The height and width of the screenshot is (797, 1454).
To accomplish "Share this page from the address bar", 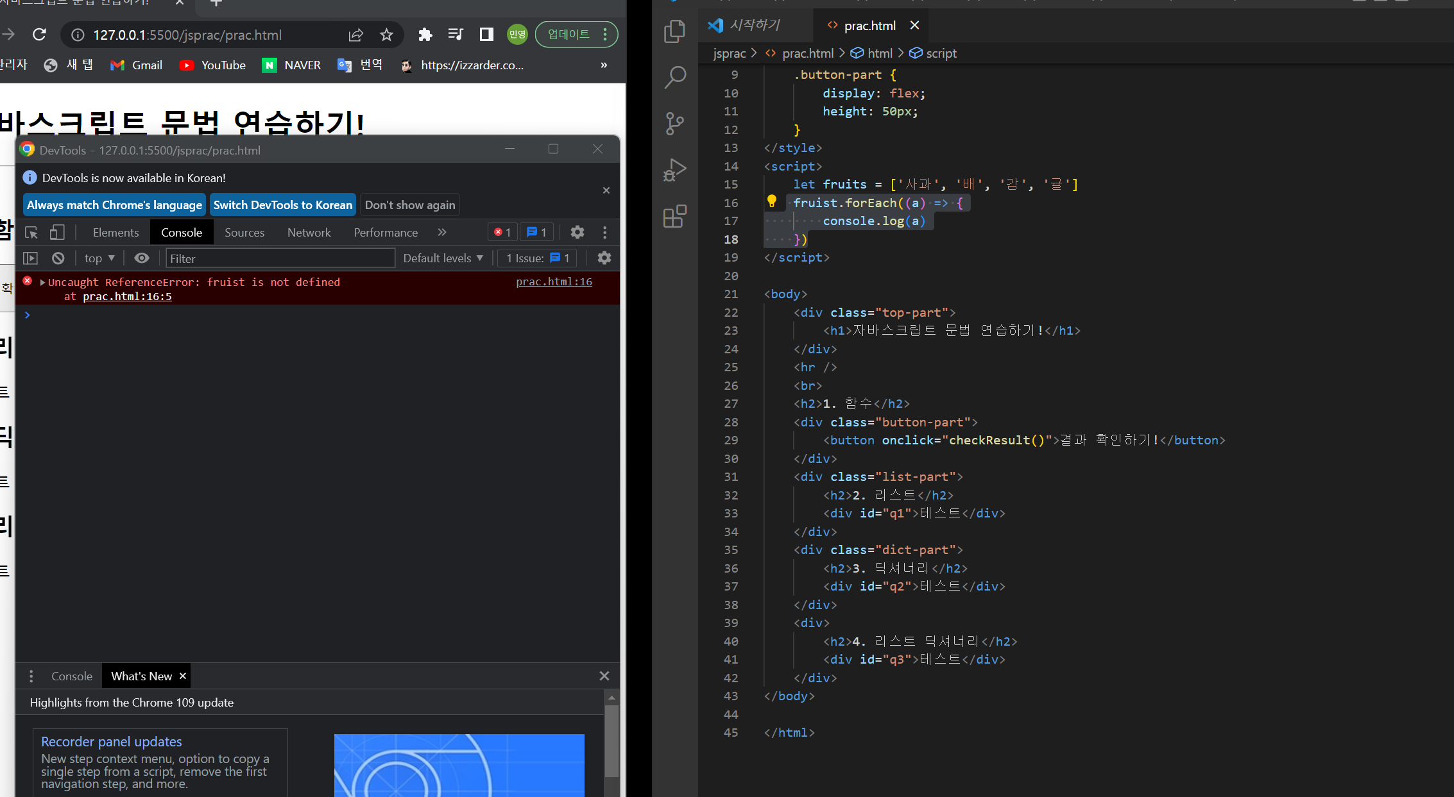I will click(356, 35).
